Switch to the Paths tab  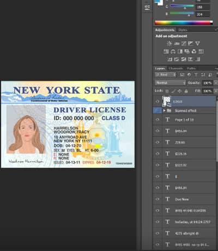191,68
